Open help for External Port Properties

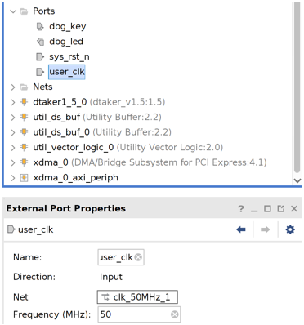(241, 209)
